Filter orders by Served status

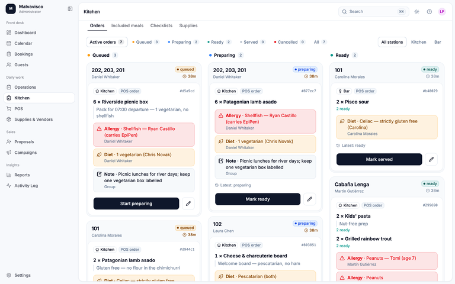(x=252, y=42)
